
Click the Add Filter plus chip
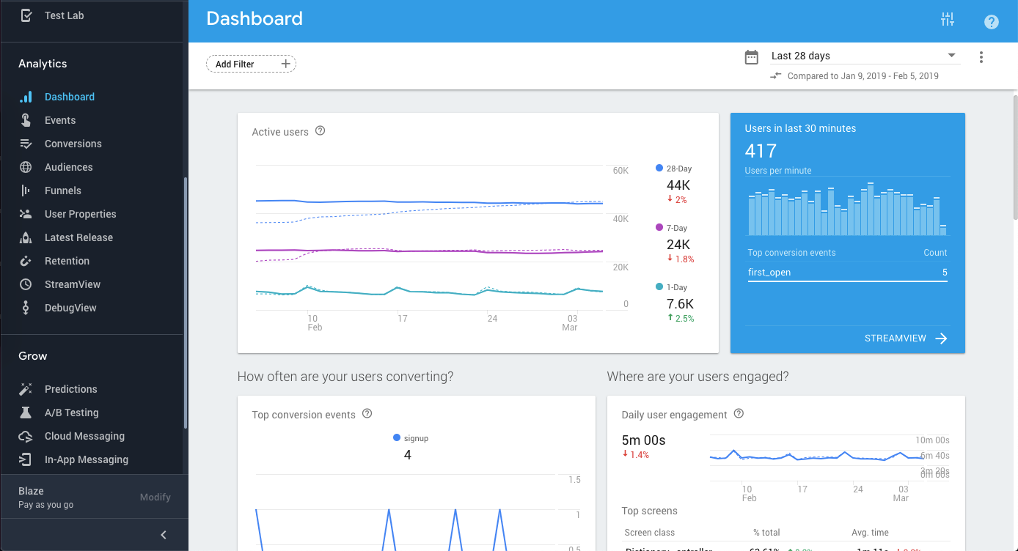[x=251, y=64]
